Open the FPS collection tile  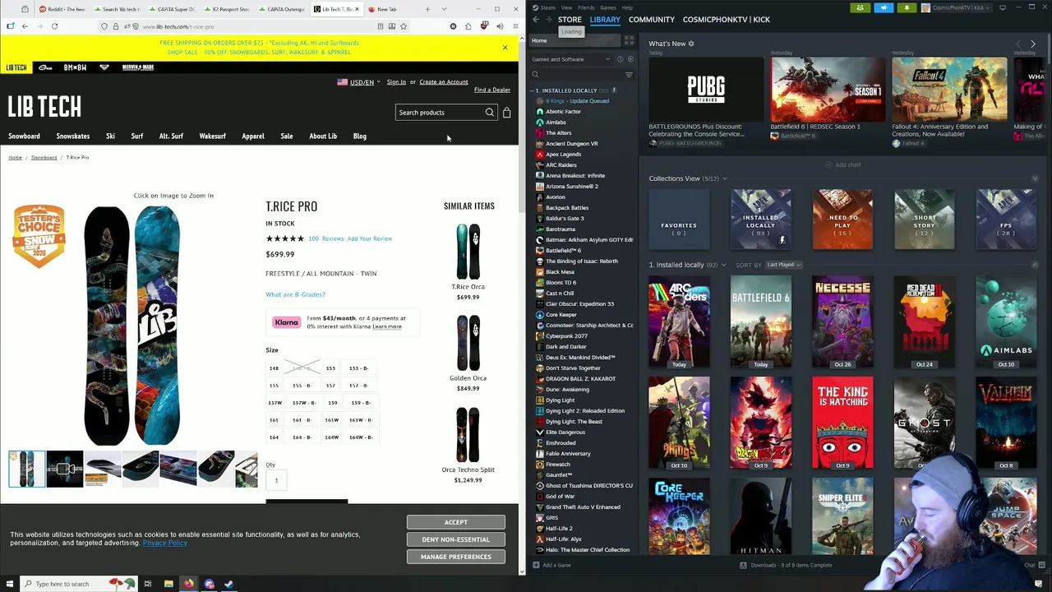1005,219
